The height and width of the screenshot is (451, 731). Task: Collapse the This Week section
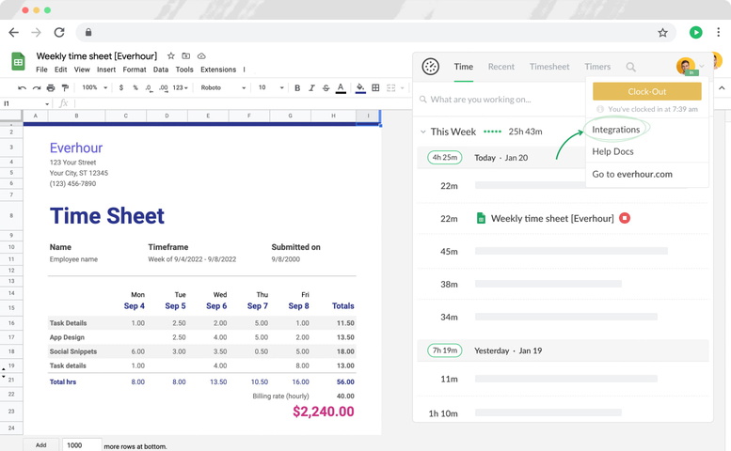[422, 132]
